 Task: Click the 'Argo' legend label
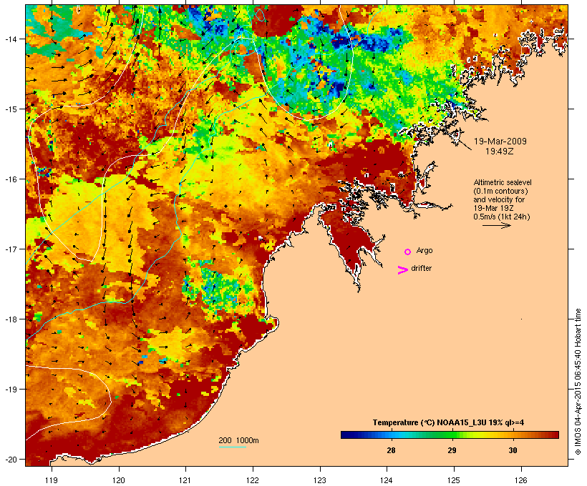pos(425,250)
